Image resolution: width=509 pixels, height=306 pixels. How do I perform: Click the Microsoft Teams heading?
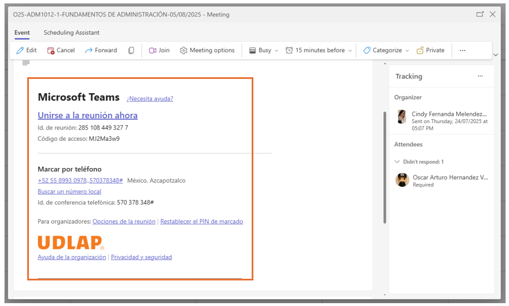tap(79, 97)
